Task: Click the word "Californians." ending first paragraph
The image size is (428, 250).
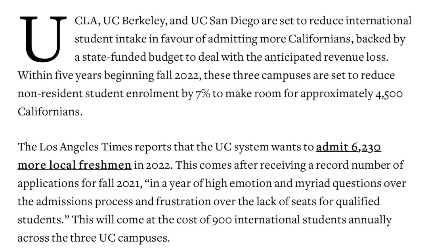Action: (x=50, y=112)
